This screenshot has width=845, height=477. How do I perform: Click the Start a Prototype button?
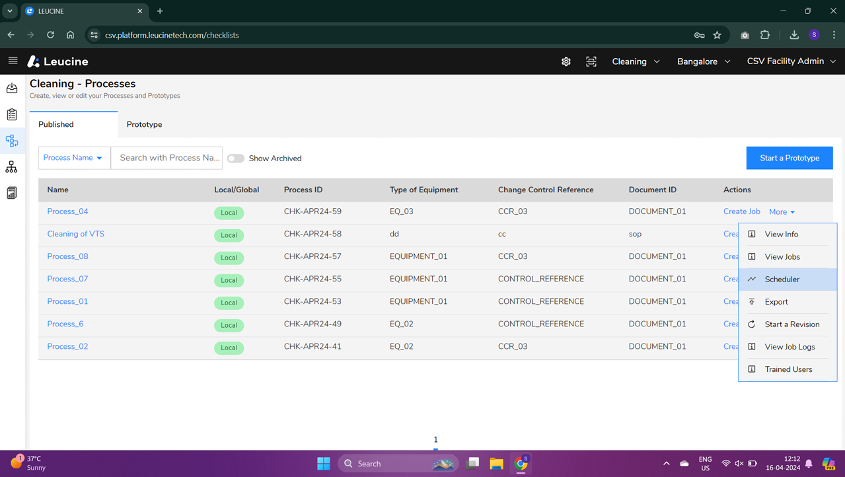coord(789,158)
